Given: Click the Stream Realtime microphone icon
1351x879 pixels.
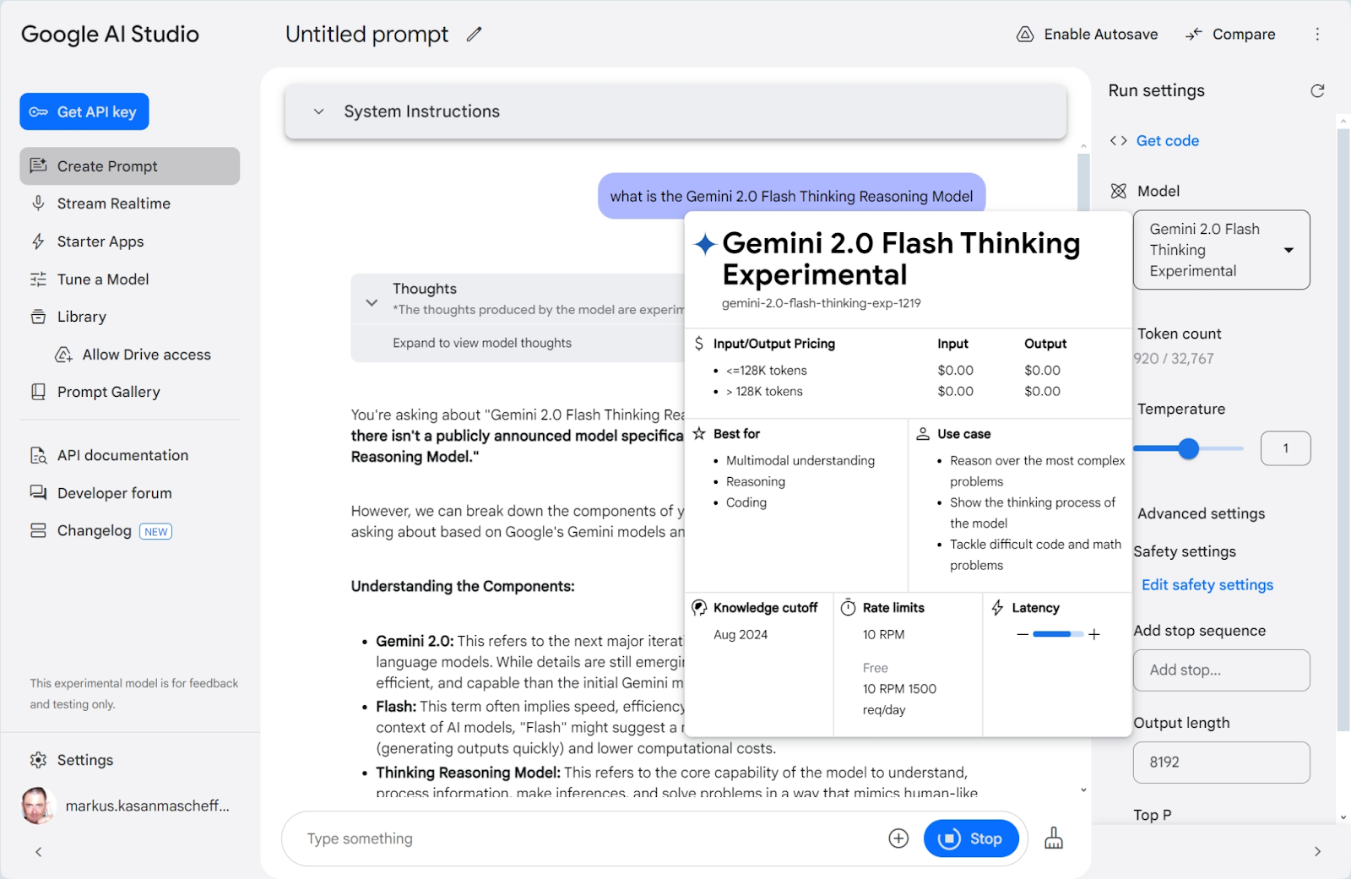Looking at the screenshot, I should click(x=38, y=203).
